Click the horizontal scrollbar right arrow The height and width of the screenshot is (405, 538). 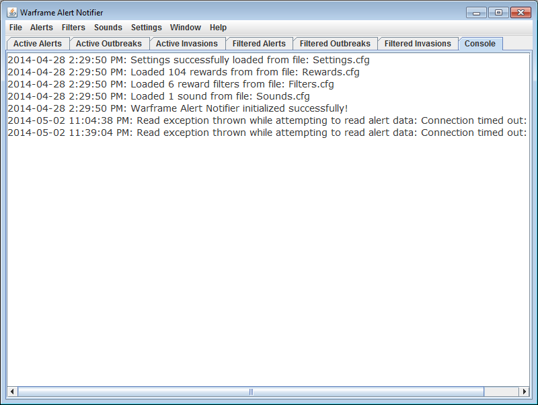pyautogui.click(x=525, y=392)
